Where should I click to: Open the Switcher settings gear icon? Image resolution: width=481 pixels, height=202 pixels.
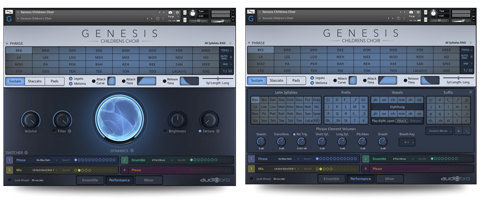(x=26, y=153)
